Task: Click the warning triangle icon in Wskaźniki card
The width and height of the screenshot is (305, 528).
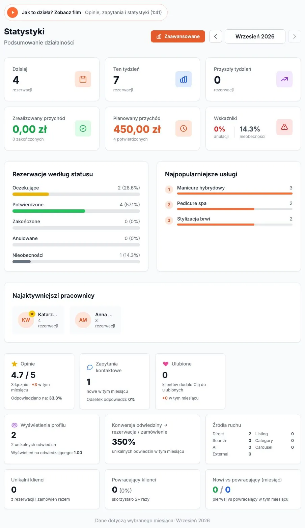Action: (284, 127)
